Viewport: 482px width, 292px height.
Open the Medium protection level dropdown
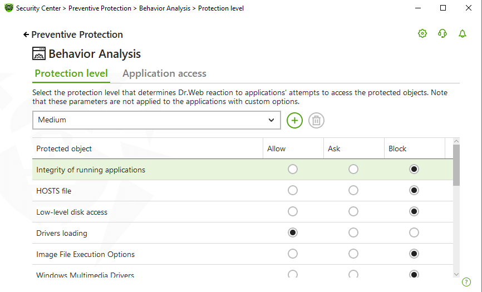point(156,120)
